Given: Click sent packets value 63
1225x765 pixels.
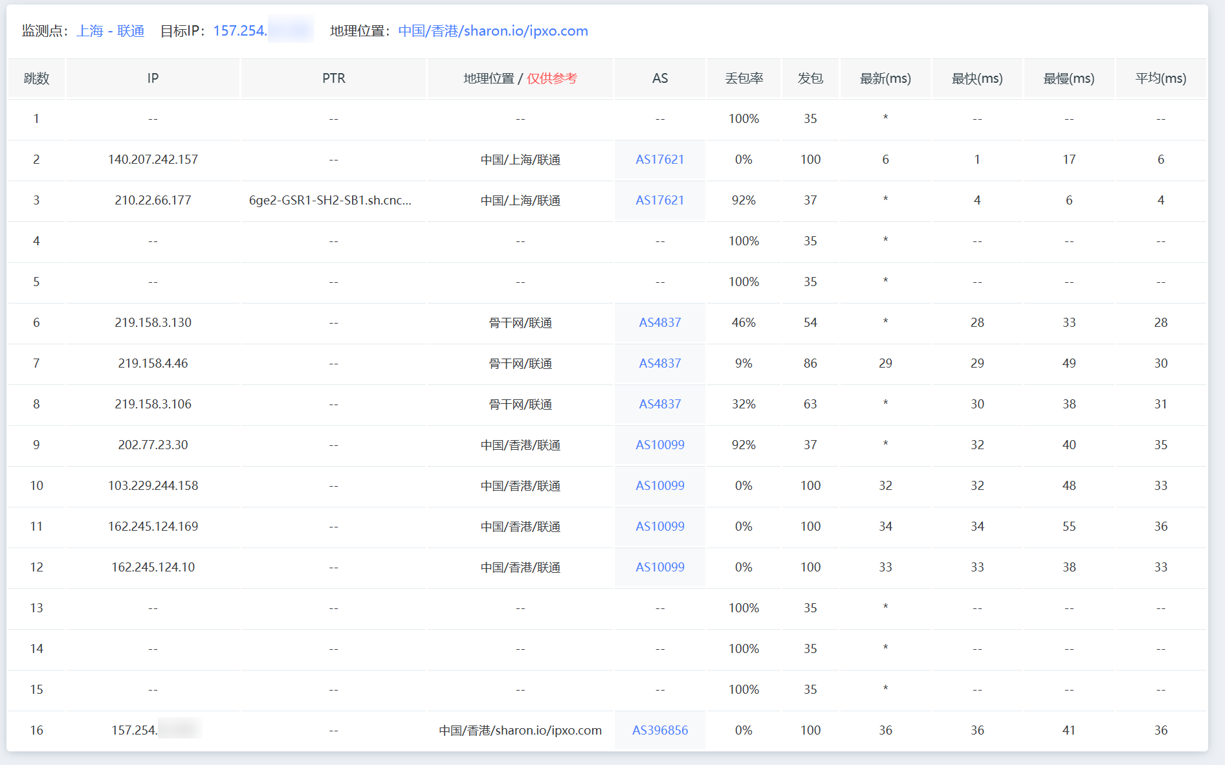Looking at the screenshot, I should pyautogui.click(x=810, y=404).
